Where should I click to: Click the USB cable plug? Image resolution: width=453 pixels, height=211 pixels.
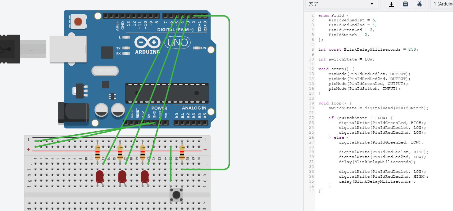tap(9, 49)
